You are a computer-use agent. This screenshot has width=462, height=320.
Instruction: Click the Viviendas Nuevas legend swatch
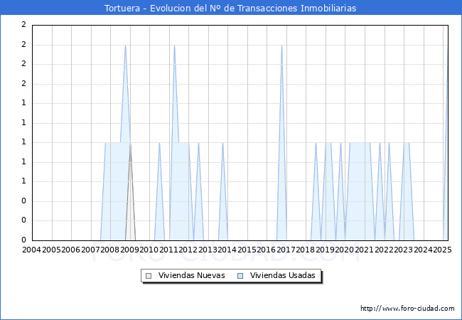click(149, 276)
